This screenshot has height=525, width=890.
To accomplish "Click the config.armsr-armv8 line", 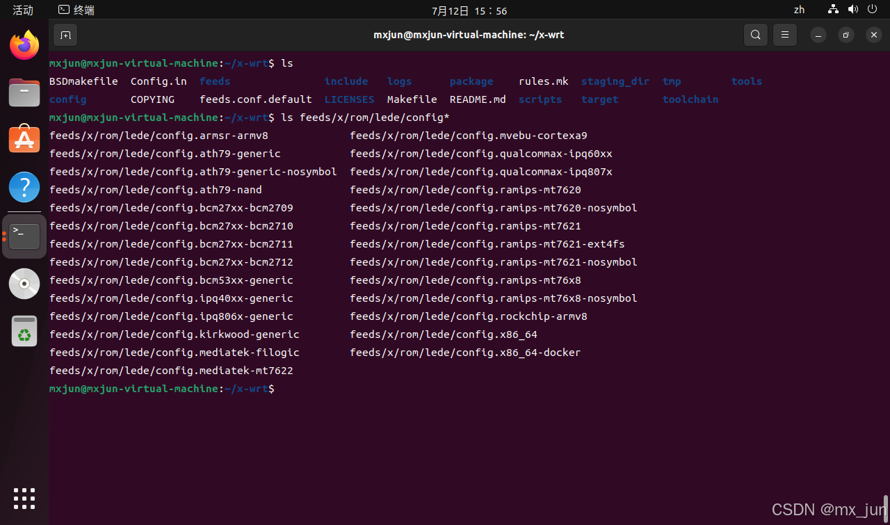I will tap(159, 136).
